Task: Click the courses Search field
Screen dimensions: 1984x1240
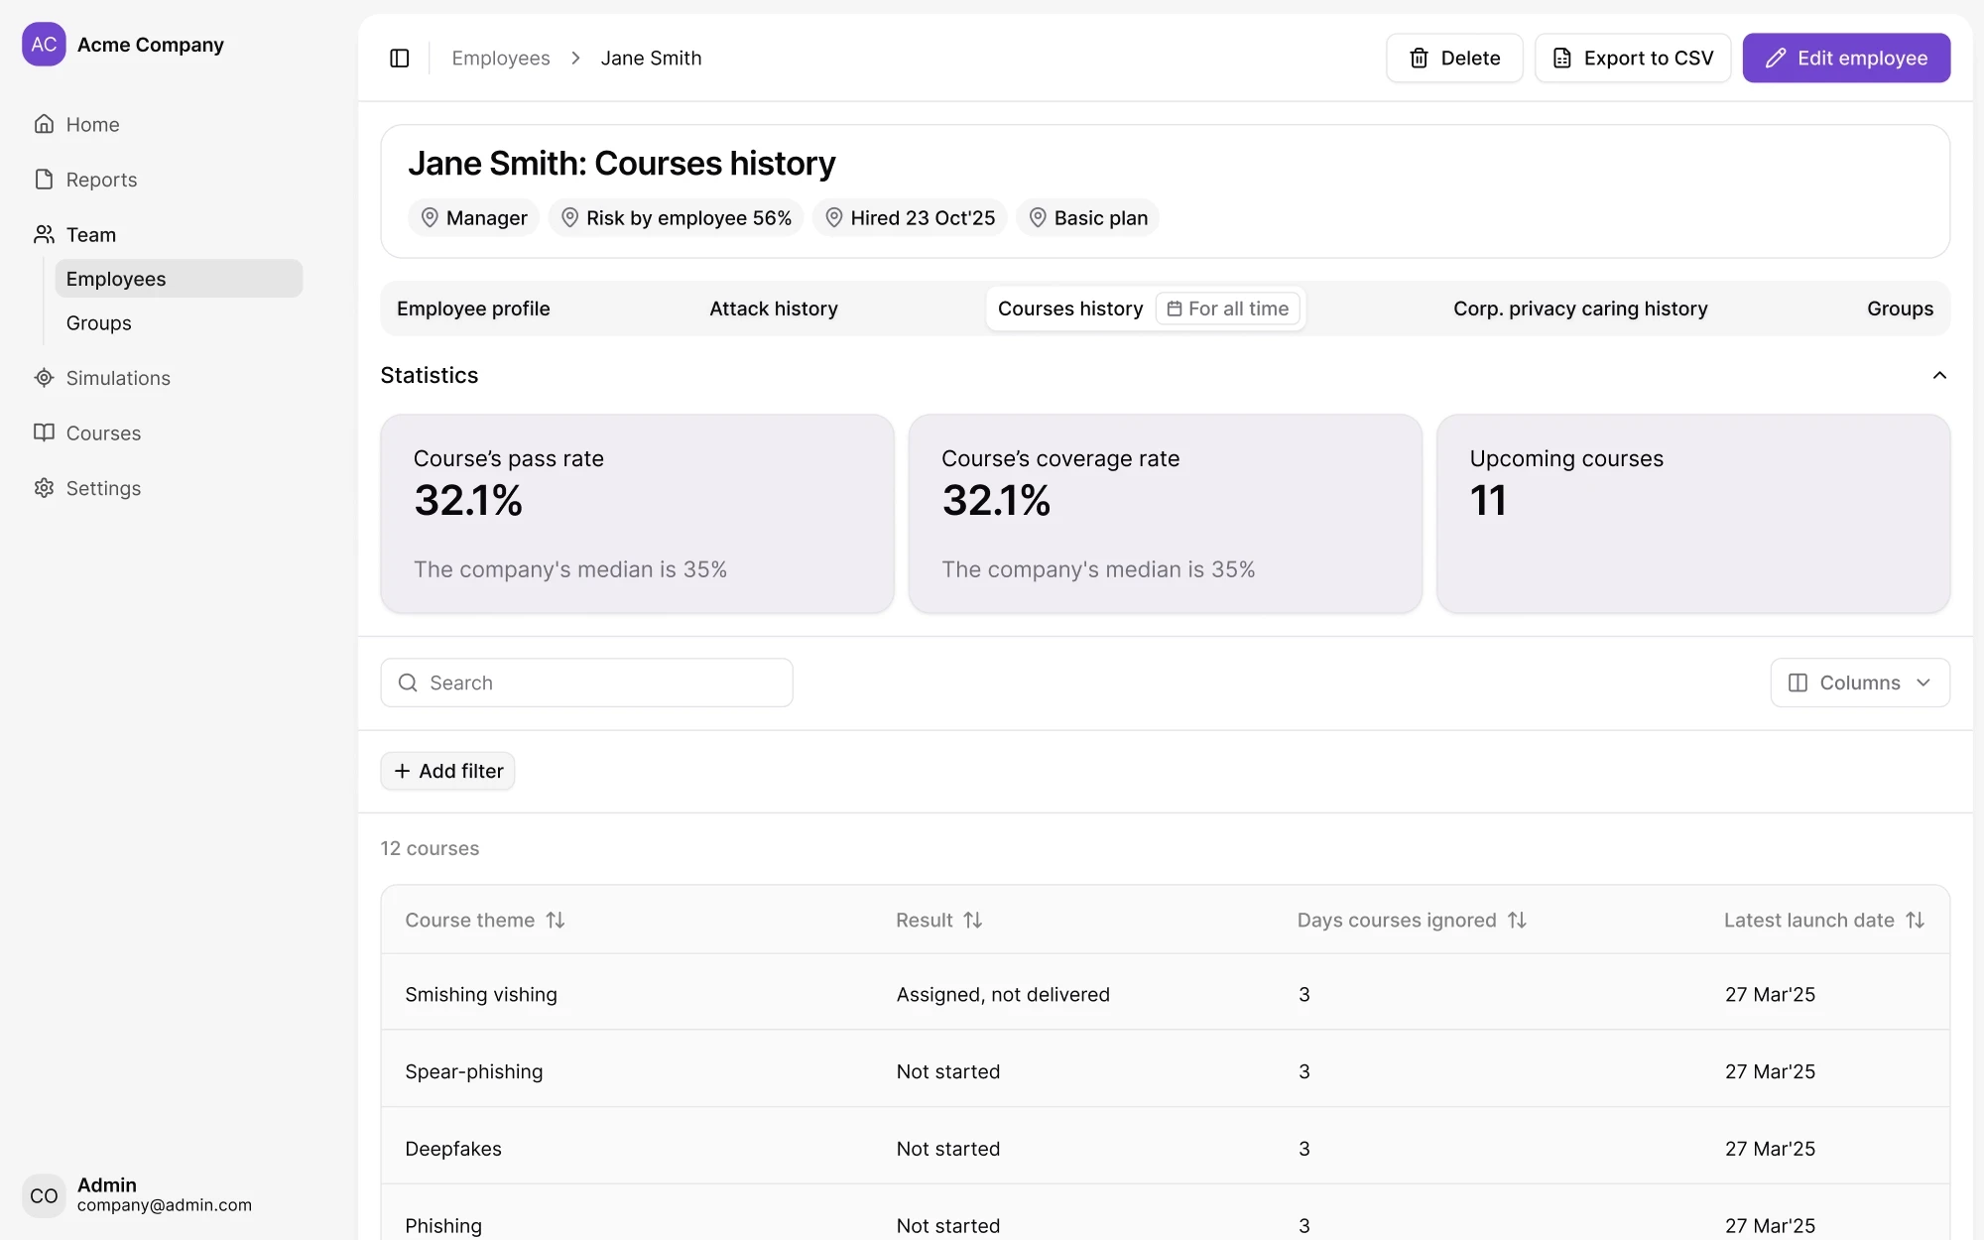Action: (x=586, y=682)
